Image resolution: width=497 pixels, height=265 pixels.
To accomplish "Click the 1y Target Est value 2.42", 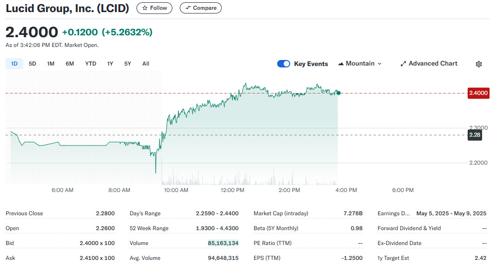I will [x=481, y=258].
